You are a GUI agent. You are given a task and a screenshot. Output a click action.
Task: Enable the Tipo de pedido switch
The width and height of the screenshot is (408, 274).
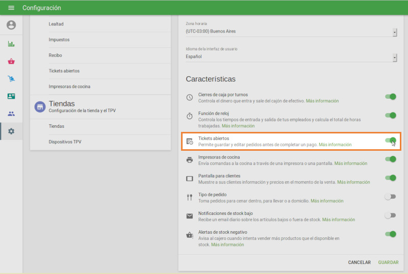(390, 197)
